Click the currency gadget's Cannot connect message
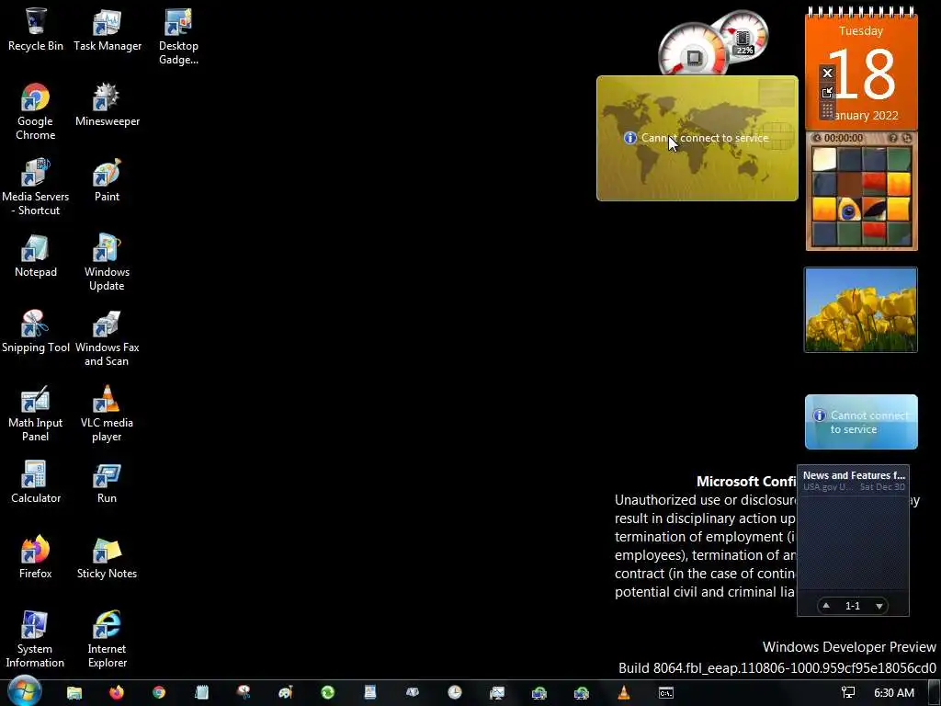The image size is (941, 706). coord(705,138)
